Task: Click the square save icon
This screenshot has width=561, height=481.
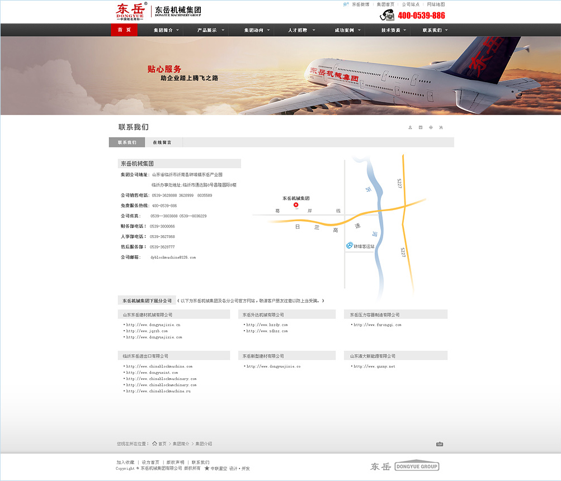Action: click(421, 127)
